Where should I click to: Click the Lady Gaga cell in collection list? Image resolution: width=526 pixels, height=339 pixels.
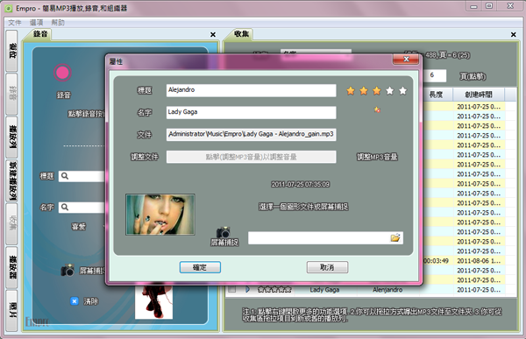point(324,290)
